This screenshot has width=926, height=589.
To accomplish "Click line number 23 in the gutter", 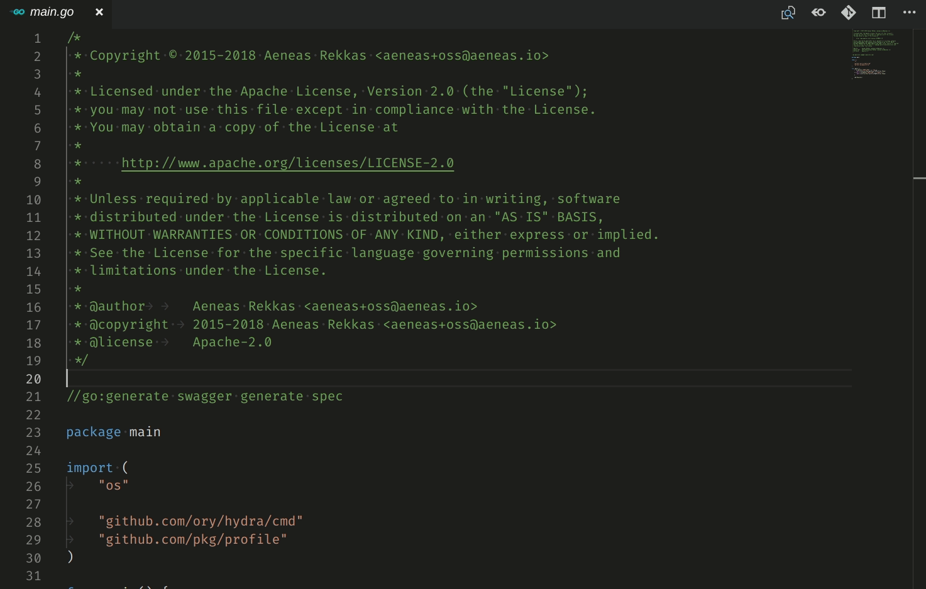I will [x=33, y=432].
